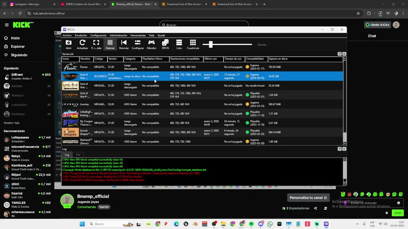
Task: Open settings via Configurar icon
Action: coord(138,45)
